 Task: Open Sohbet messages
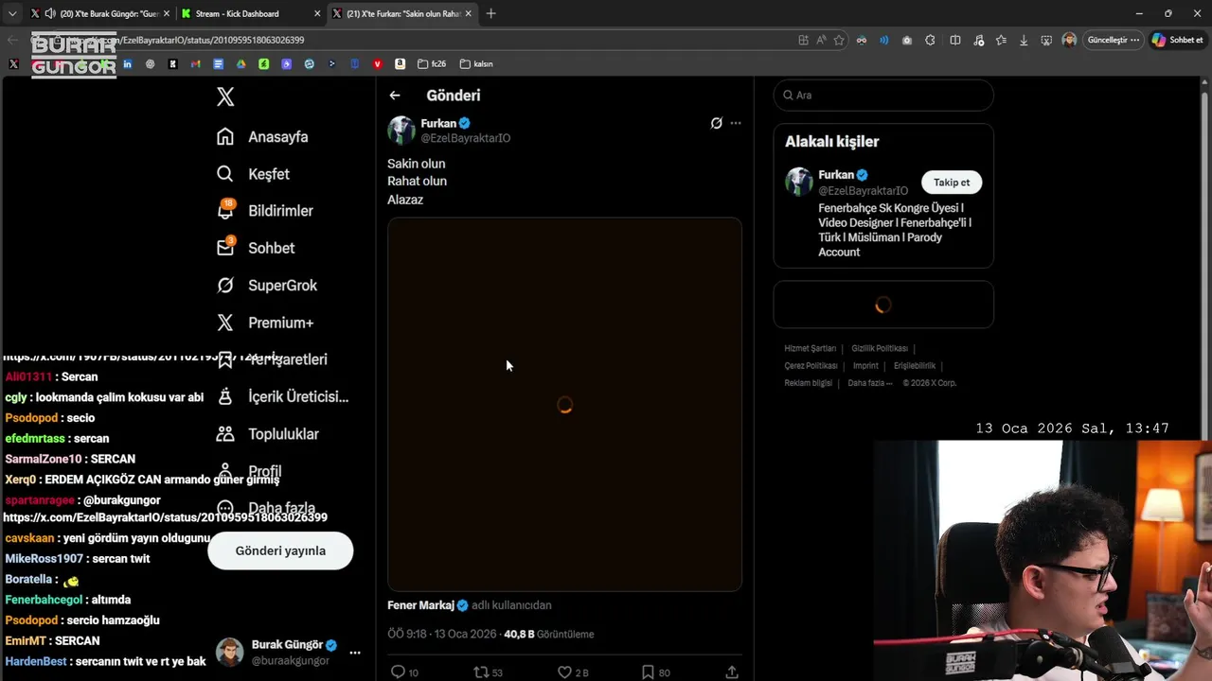256,248
